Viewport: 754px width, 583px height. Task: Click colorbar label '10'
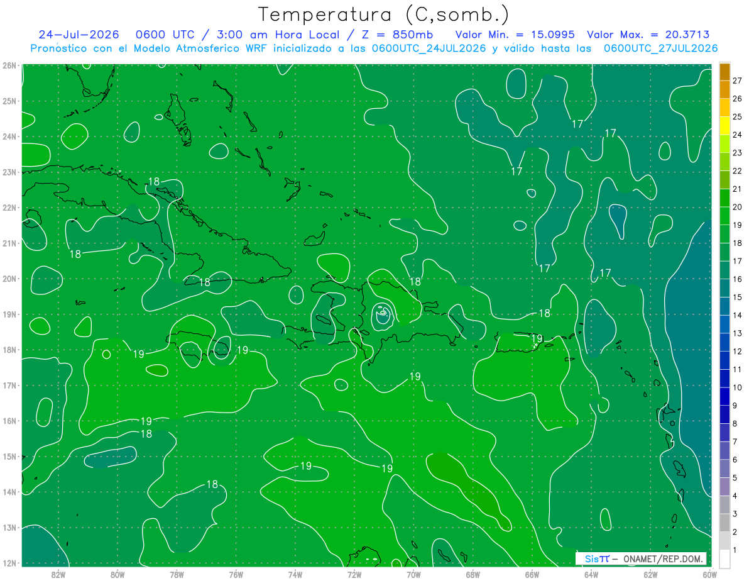[737, 387]
